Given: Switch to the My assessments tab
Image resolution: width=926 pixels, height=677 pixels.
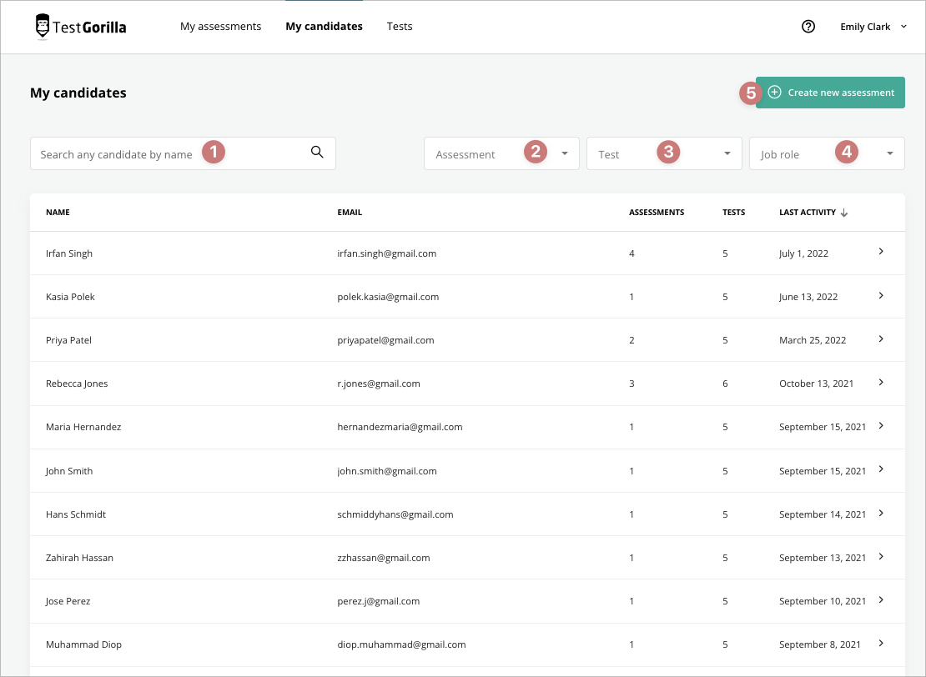Looking at the screenshot, I should point(220,26).
